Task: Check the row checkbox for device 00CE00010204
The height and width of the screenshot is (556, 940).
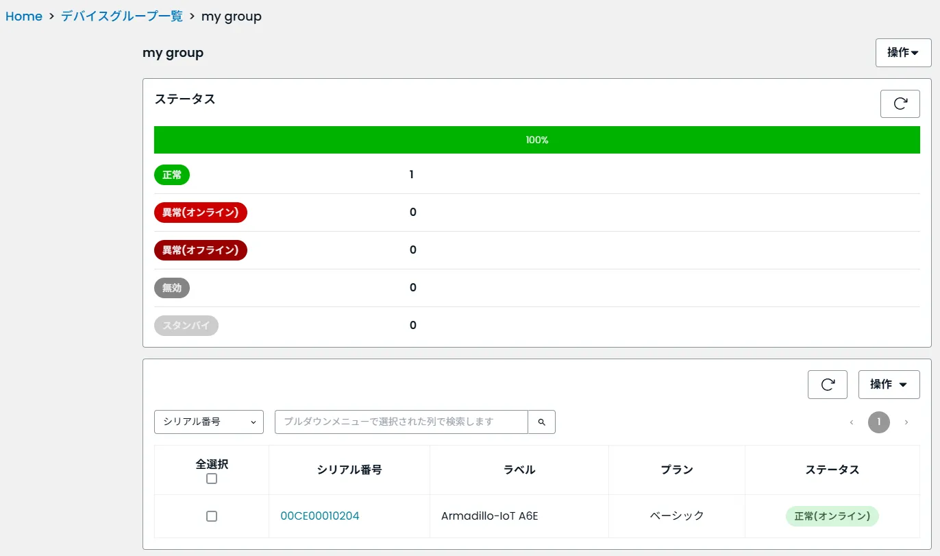Action: point(211,516)
